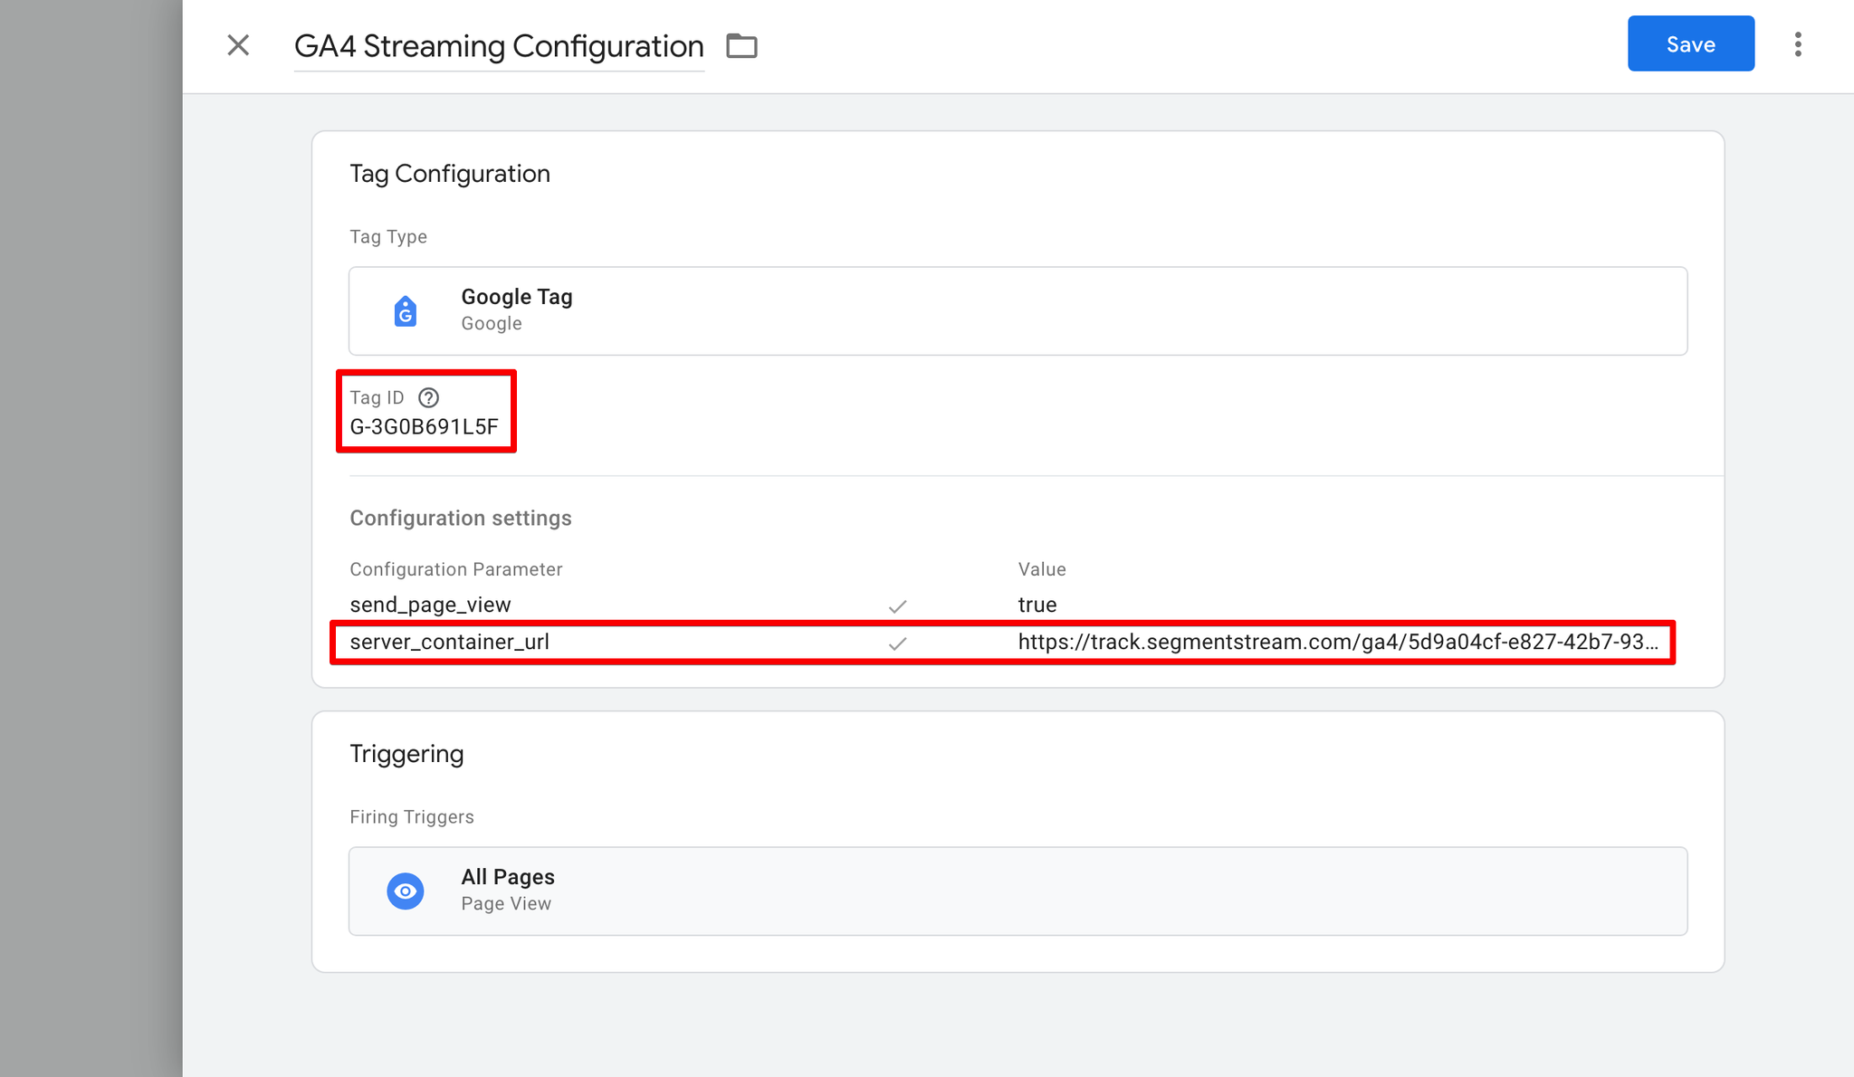Select the Google Tag type card
This screenshot has height=1077, width=1854.
(1018, 310)
